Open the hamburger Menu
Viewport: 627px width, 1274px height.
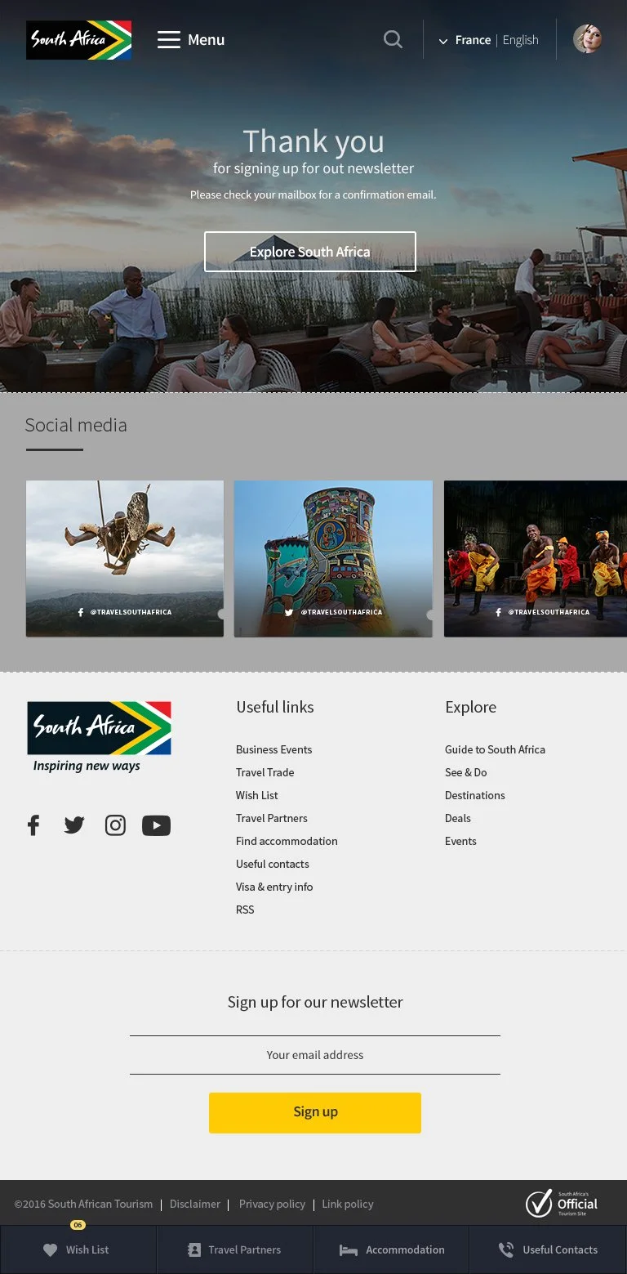191,39
